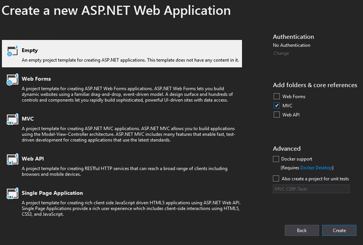Image resolution: width=363 pixels, height=245 pixels.
Task: Select the MVC template title
Action: coord(28,119)
